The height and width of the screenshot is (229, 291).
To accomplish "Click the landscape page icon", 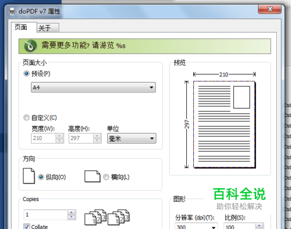I will 93,176.
